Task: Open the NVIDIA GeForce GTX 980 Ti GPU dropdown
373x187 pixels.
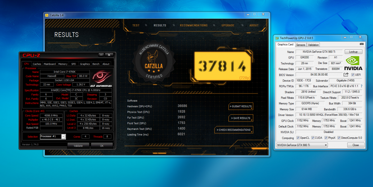Action: [302, 145]
